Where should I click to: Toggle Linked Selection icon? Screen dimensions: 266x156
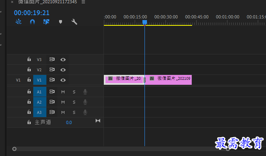click(x=46, y=22)
